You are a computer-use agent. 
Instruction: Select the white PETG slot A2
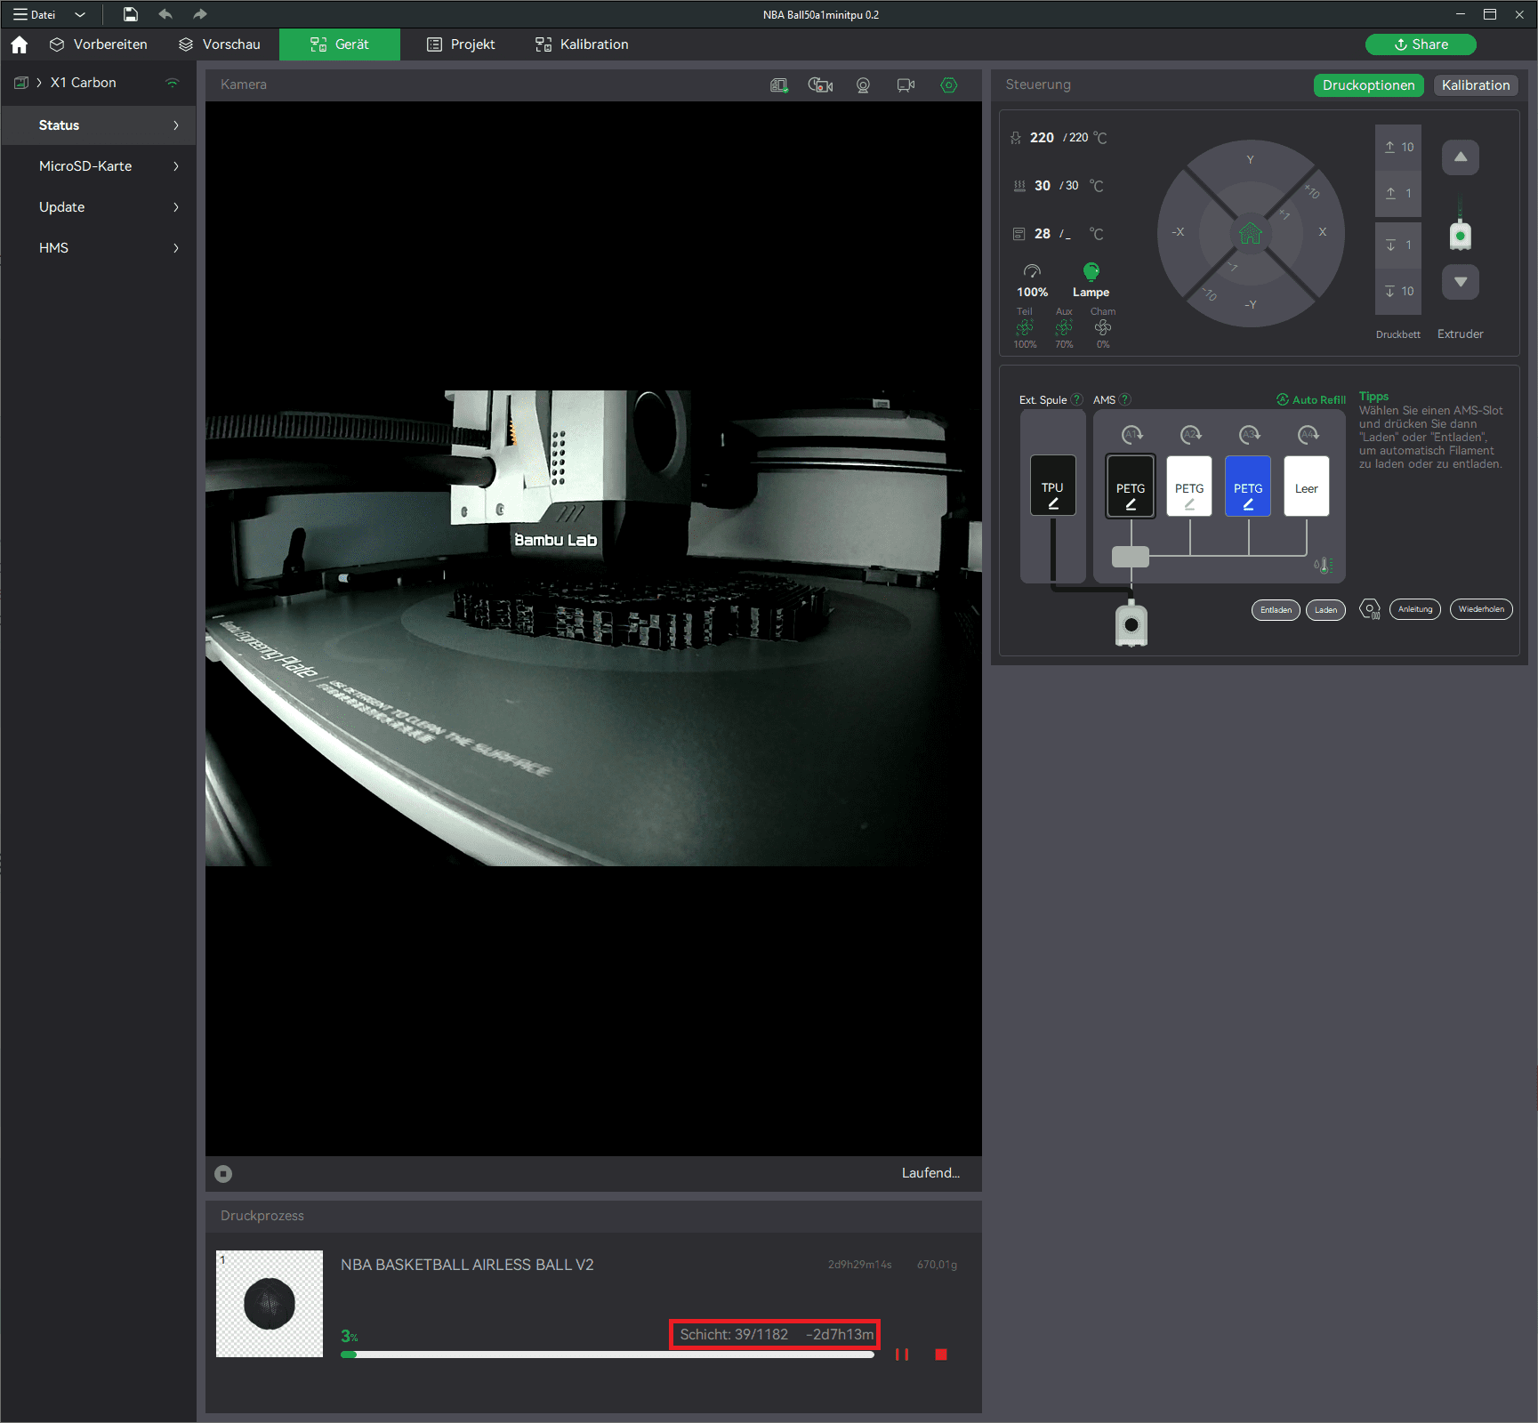(x=1189, y=486)
